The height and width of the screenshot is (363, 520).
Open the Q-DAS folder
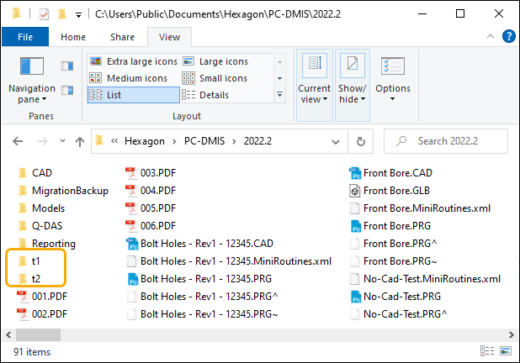coord(47,226)
